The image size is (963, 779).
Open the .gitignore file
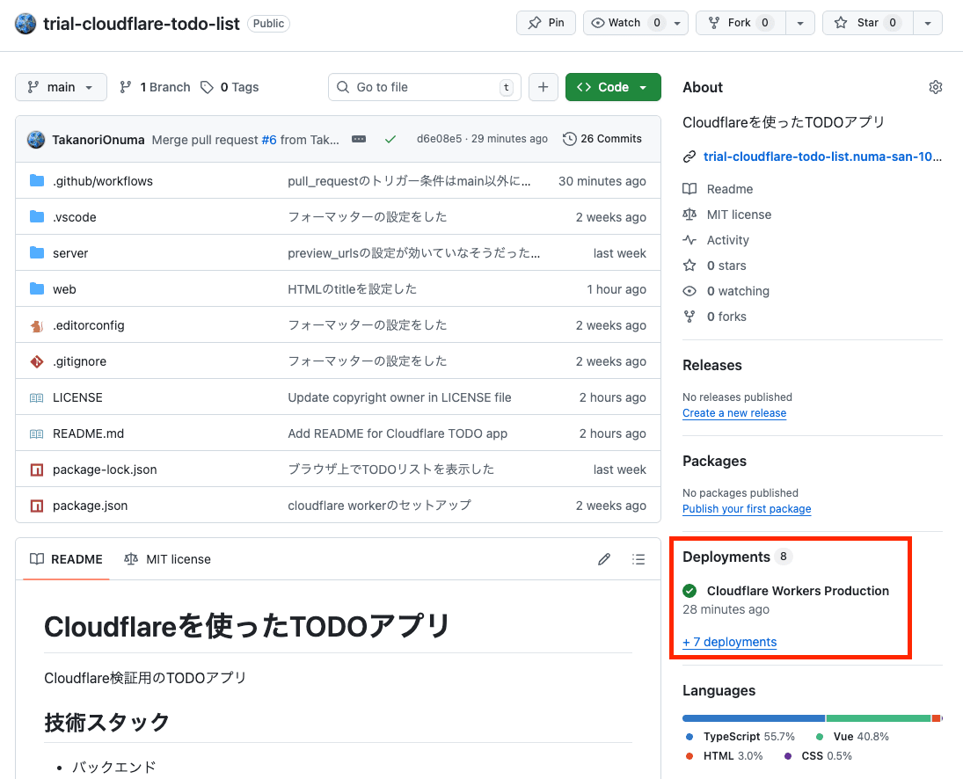(79, 361)
